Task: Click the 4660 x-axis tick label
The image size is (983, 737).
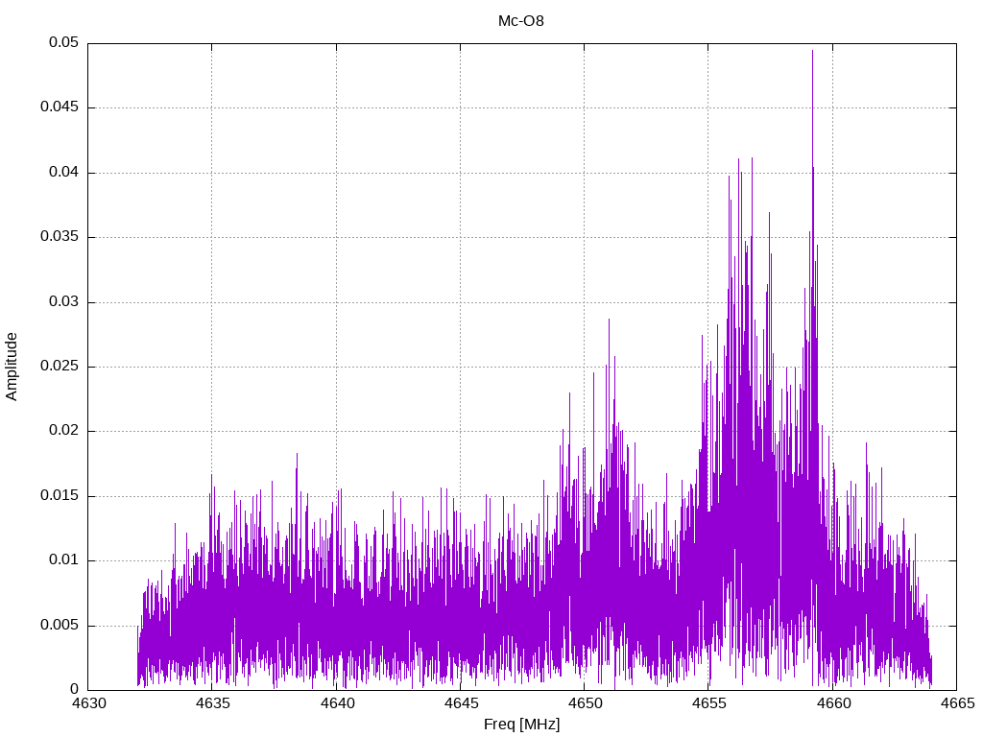Action: [832, 704]
